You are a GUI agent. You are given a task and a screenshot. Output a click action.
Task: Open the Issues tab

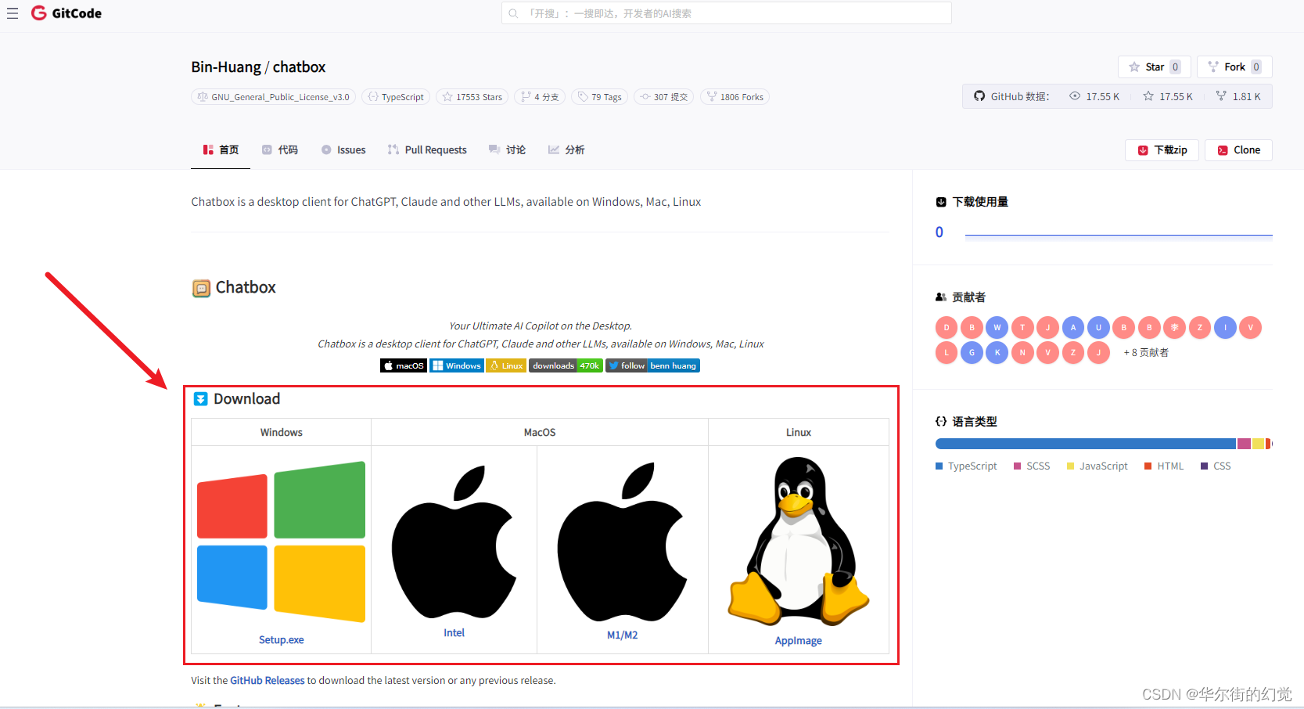[343, 150]
